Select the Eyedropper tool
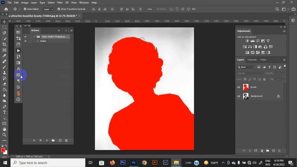The width and height of the screenshot is (297, 167). coord(4,56)
